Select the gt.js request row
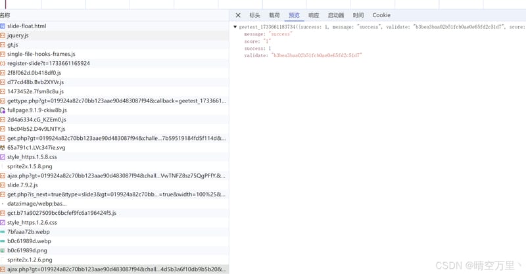 (114, 45)
